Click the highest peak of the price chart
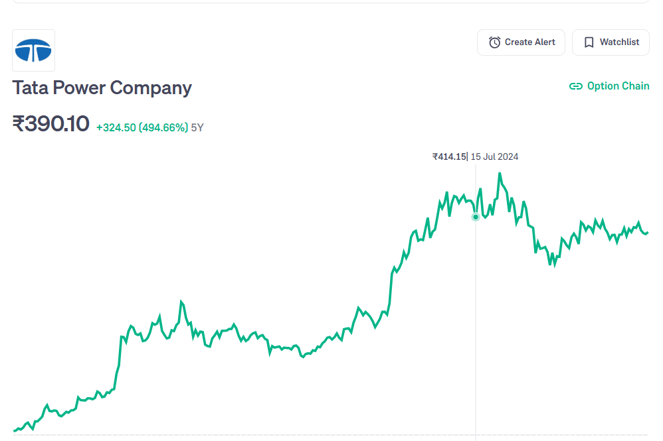Screen dimensions: 663x441 click(x=500, y=174)
